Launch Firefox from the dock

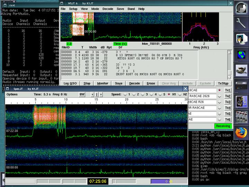241,132
